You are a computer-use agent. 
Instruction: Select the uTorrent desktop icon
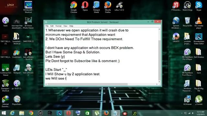click(199, 100)
